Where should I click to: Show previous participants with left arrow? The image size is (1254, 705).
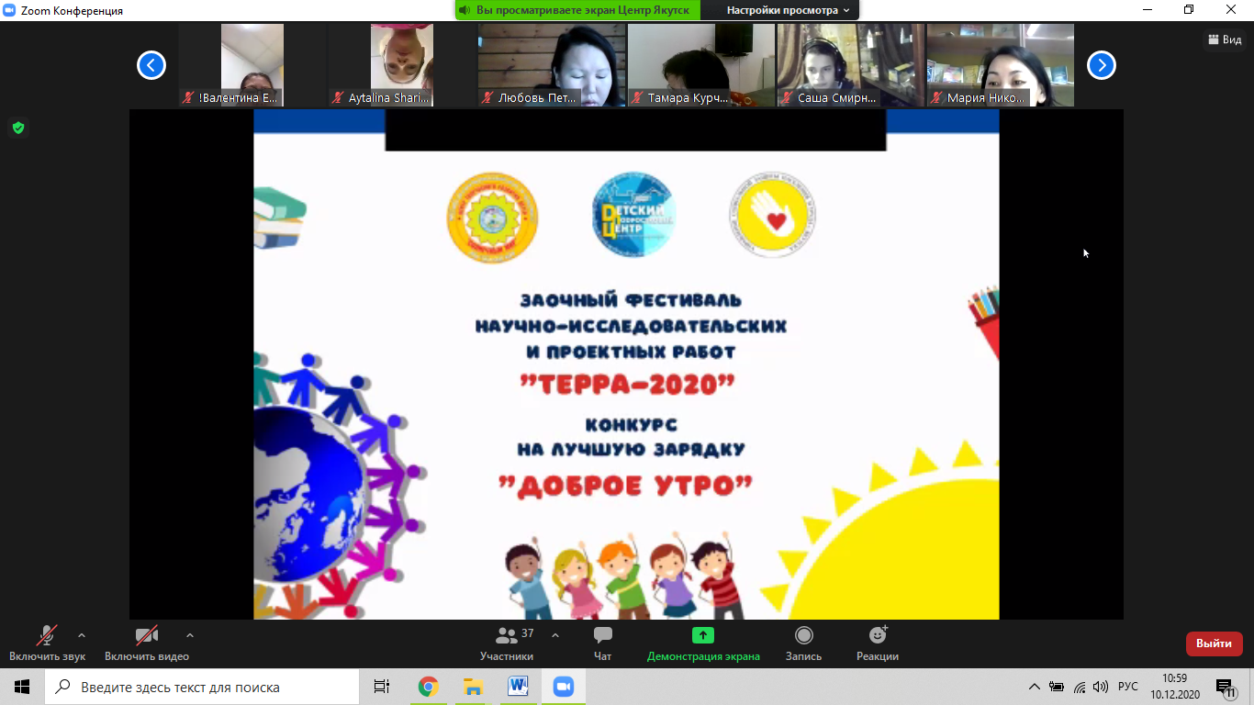[151, 65]
